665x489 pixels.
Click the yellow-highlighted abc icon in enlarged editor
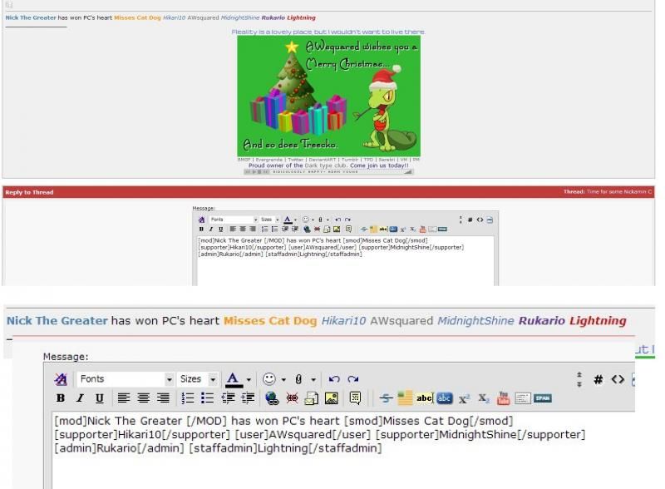pyautogui.click(x=424, y=398)
